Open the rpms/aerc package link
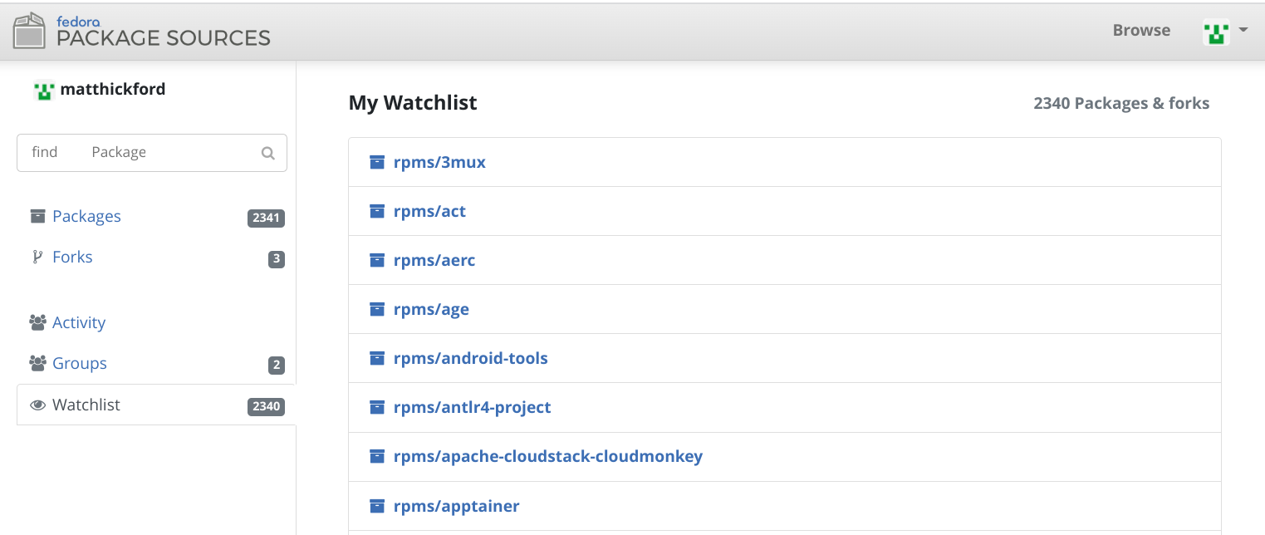1265x535 pixels. pos(434,260)
